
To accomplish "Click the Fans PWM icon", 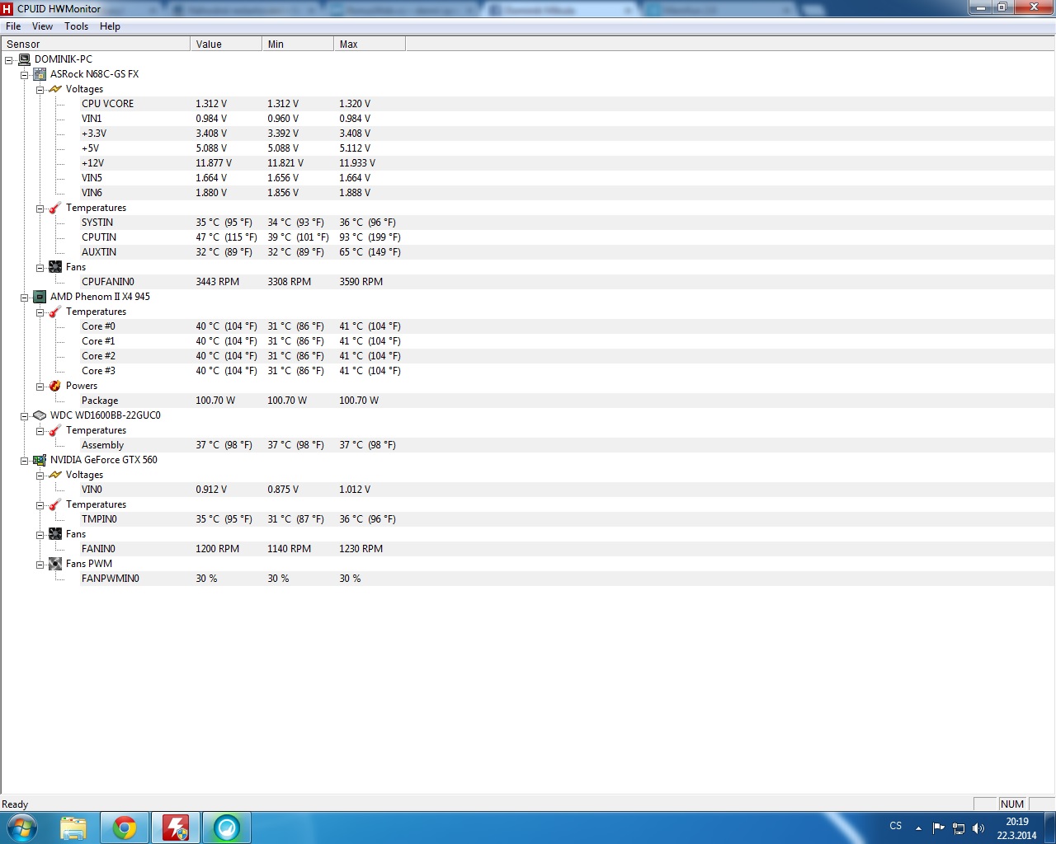I will (55, 564).
